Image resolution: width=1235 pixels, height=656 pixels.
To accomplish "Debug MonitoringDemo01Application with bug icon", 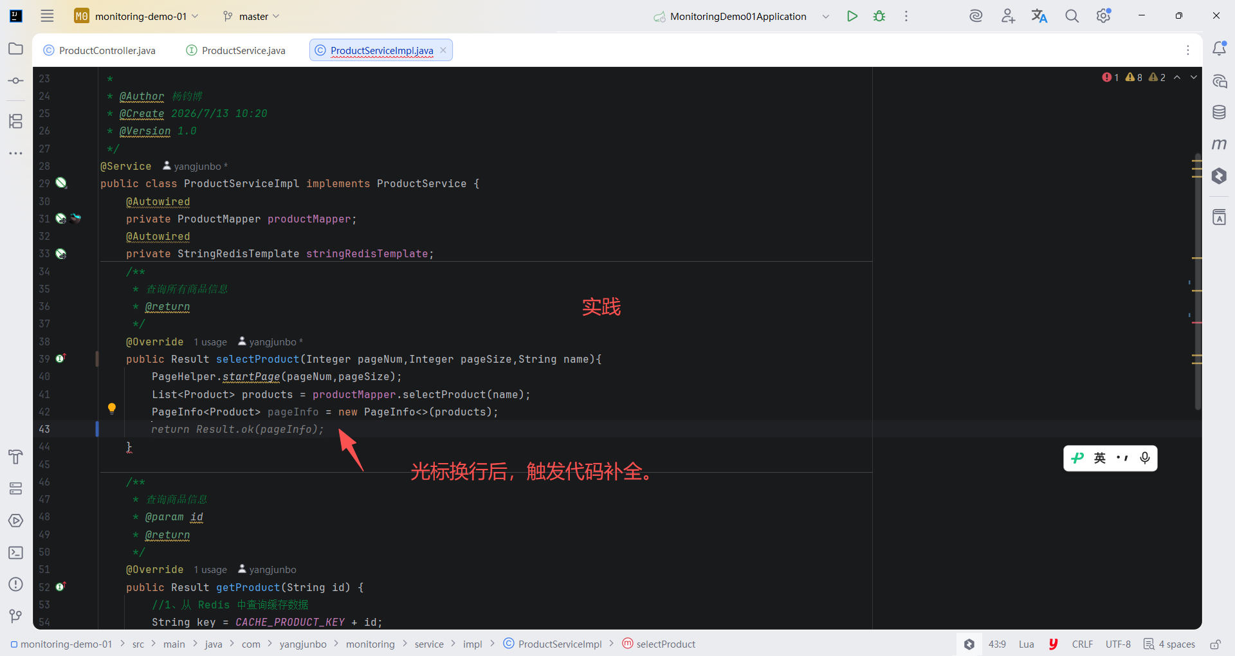I will coord(879,16).
